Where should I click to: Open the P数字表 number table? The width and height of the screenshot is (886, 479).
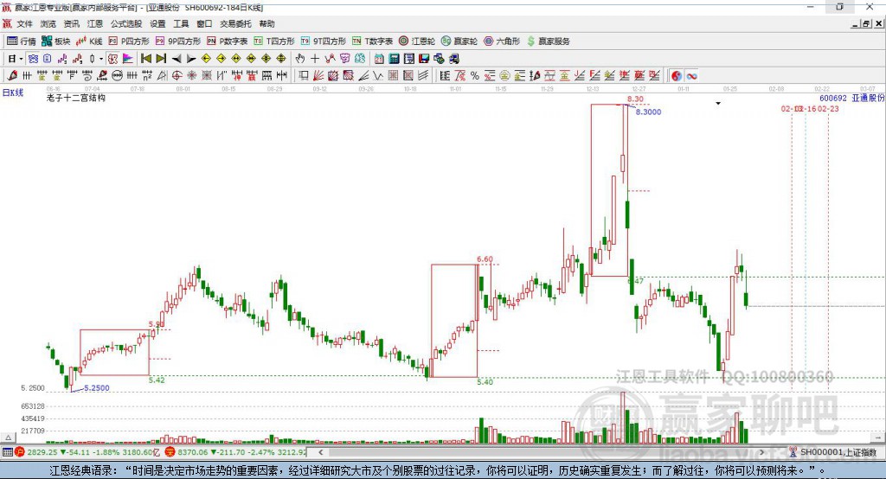pyautogui.click(x=228, y=42)
